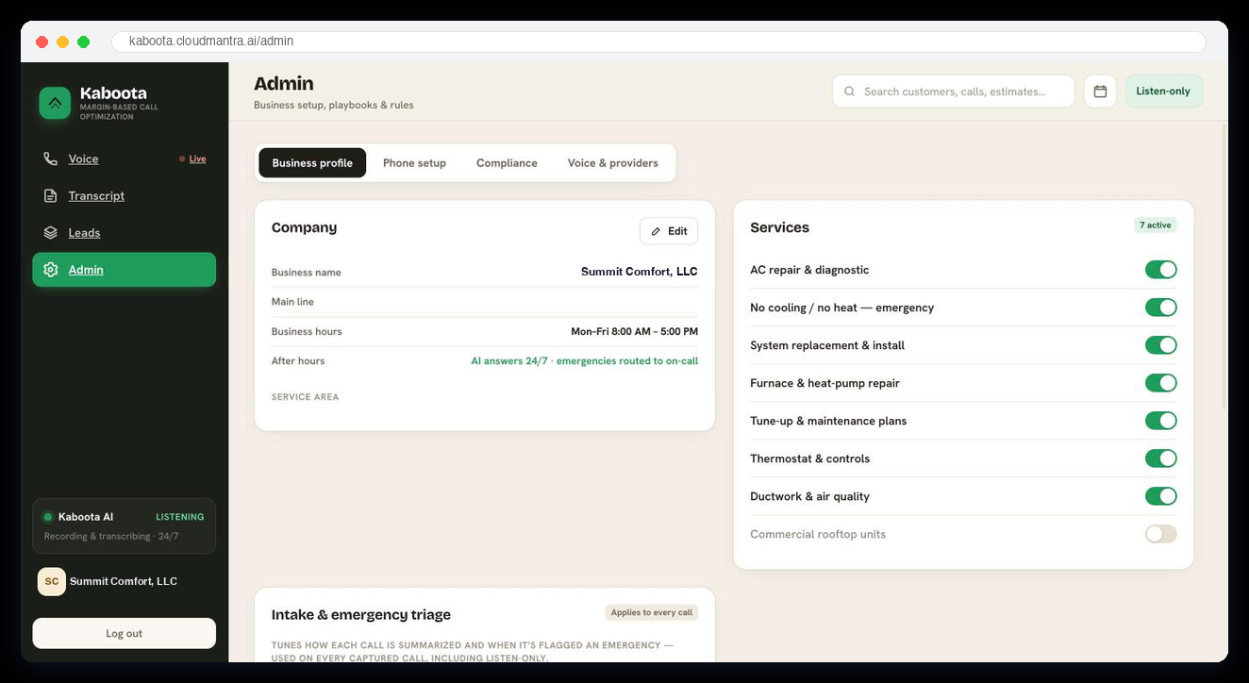Click the Applies to every call badge
Image resolution: width=1249 pixels, height=683 pixels.
point(652,612)
